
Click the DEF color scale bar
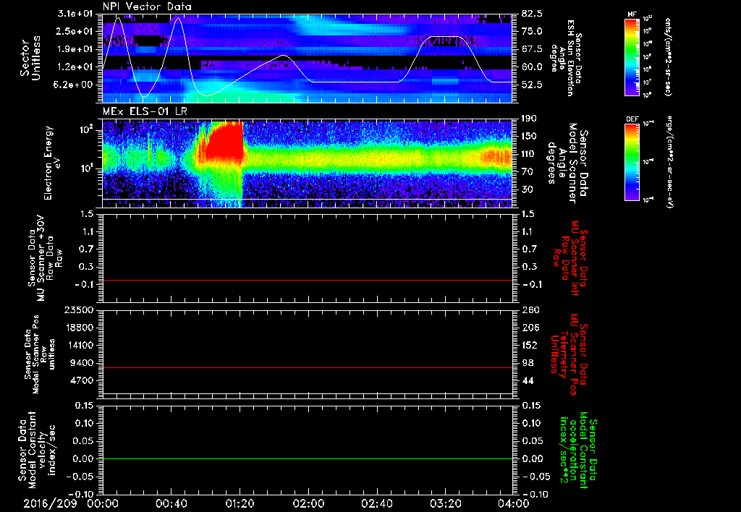pyautogui.click(x=632, y=162)
